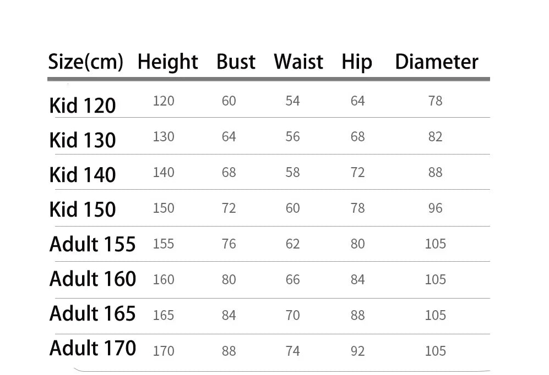Select the Kid 150 row label

pos(83,209)
